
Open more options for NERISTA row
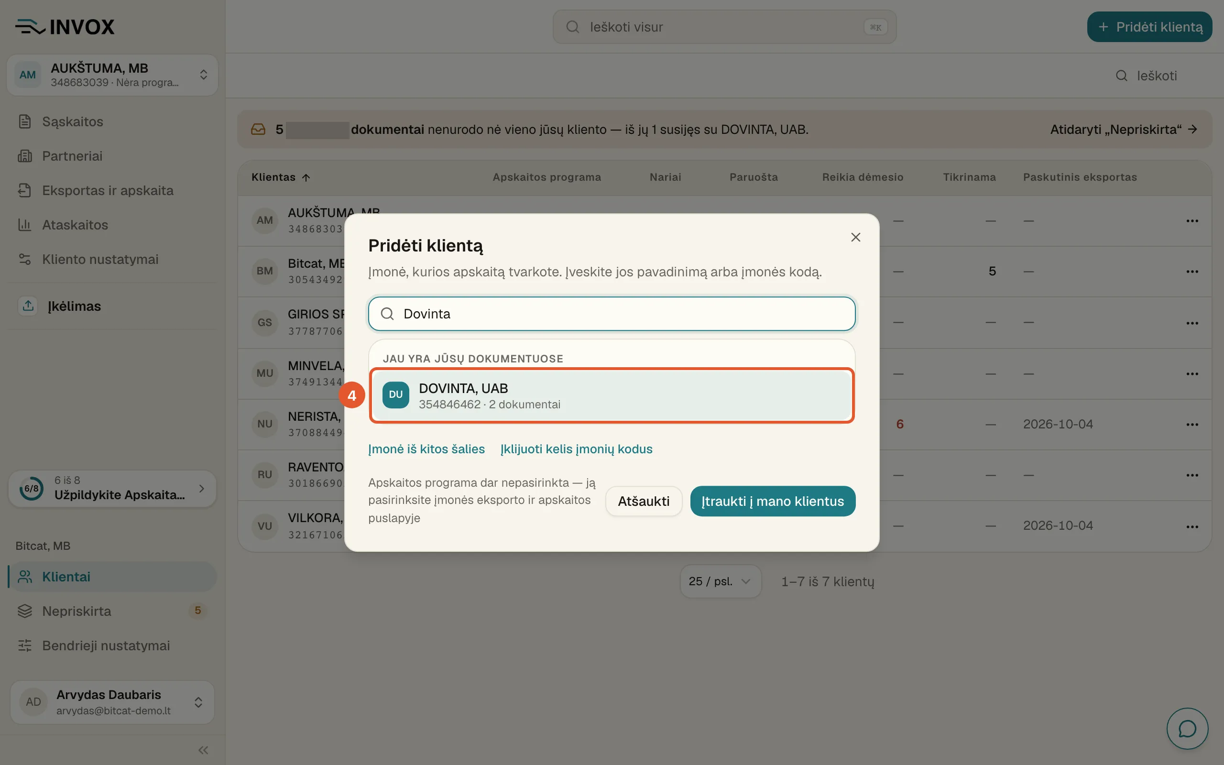pyautogui.click(x=1192, y=424)
